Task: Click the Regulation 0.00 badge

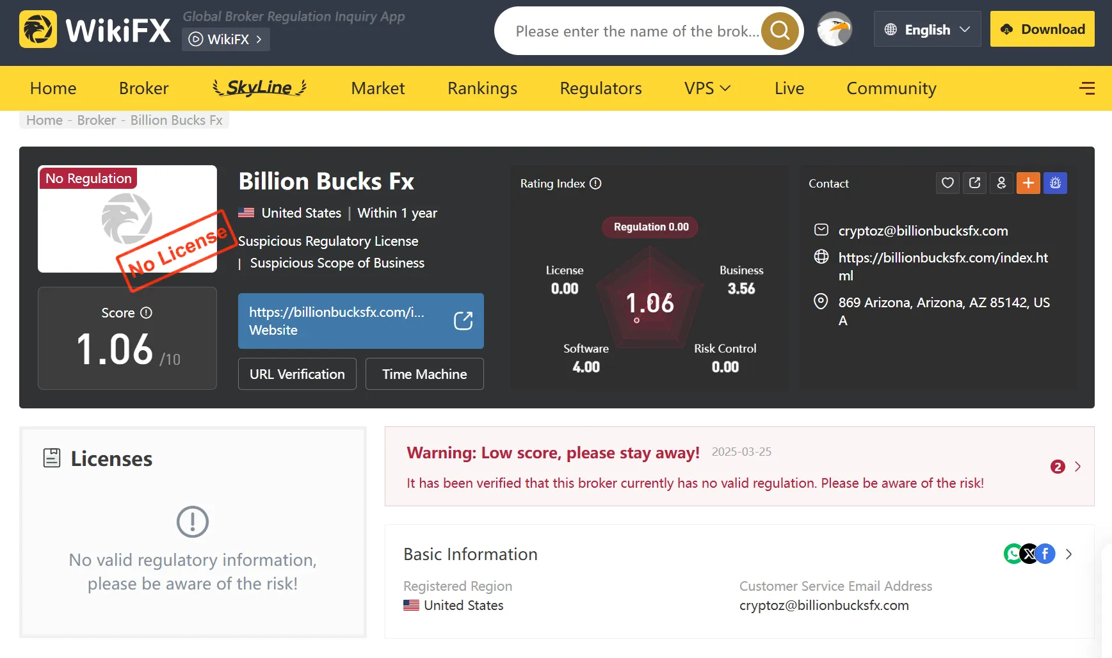Action: coord(650,227)
